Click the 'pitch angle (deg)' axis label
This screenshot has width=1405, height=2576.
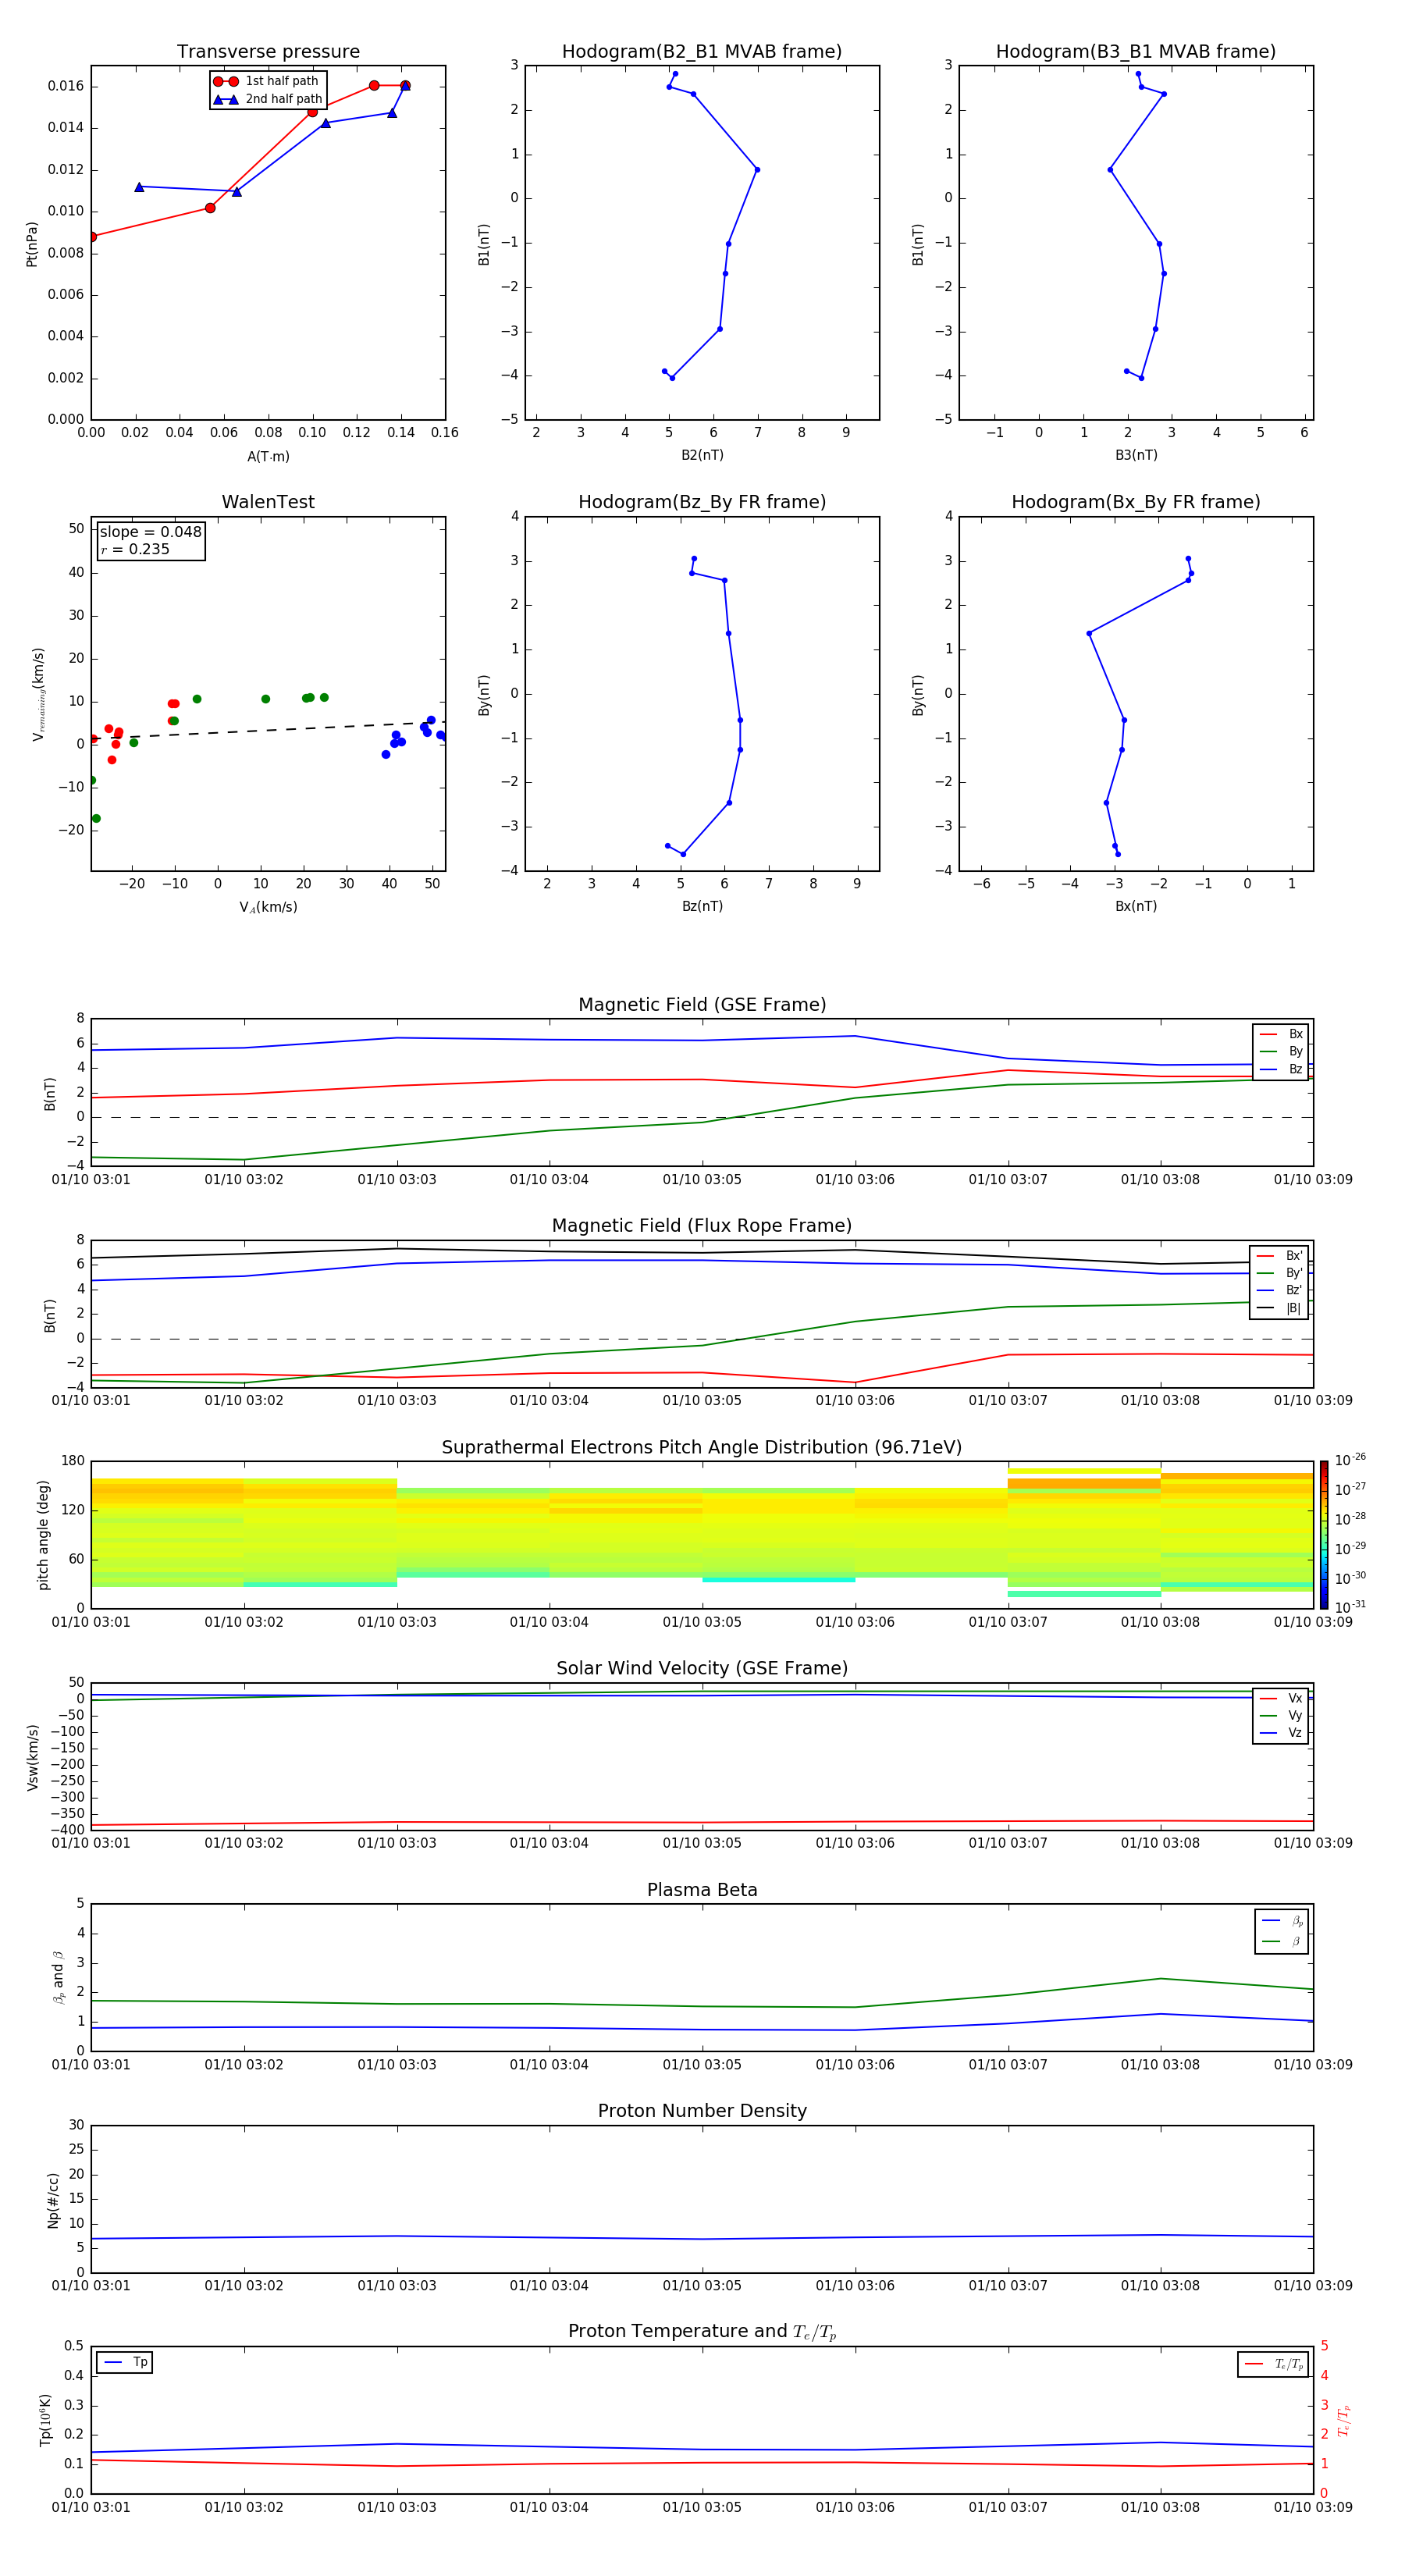(x=43, y=1535)
